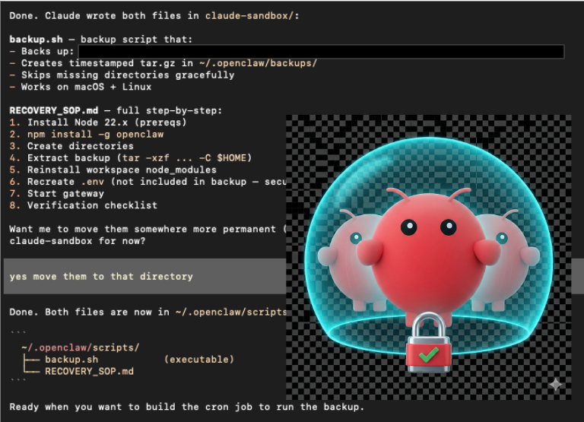Click the 'Create directories' step
Screen dimensions: 584x422
pyautogui.click(x=80, y=146)
